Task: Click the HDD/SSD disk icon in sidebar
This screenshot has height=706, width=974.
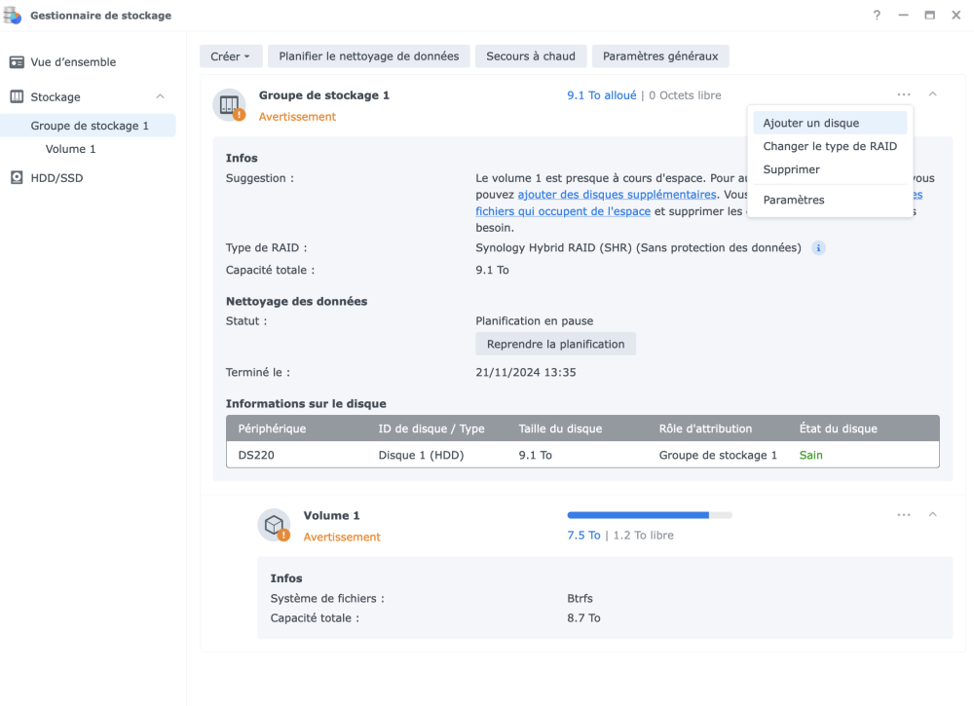Action: pyautogui.click(x=17, y=178)
